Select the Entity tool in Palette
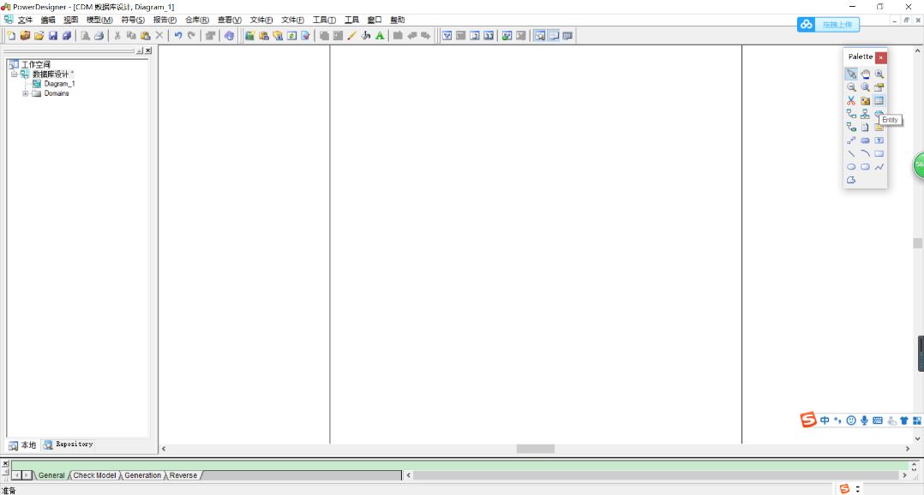 coord(879,101)
